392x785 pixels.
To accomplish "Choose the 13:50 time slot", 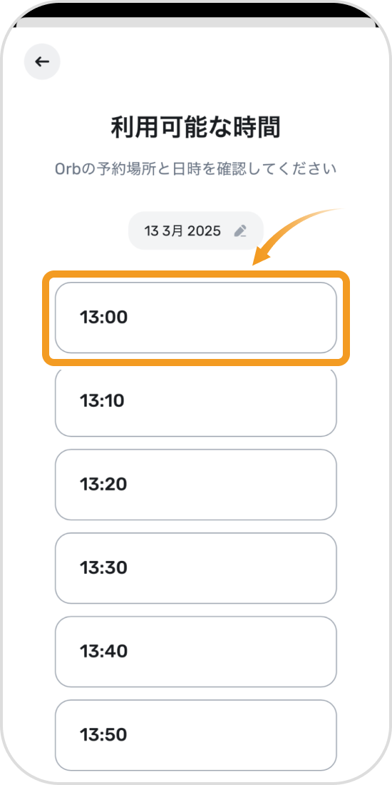I will coord(196,735).
